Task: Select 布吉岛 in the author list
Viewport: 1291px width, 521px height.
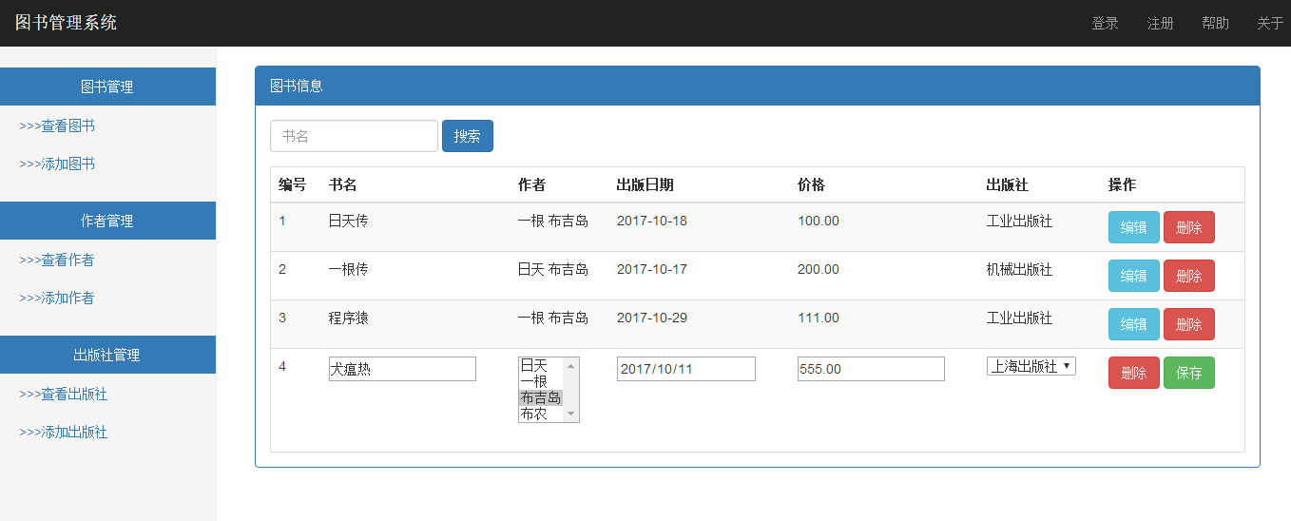Action: tap(541, 397)
